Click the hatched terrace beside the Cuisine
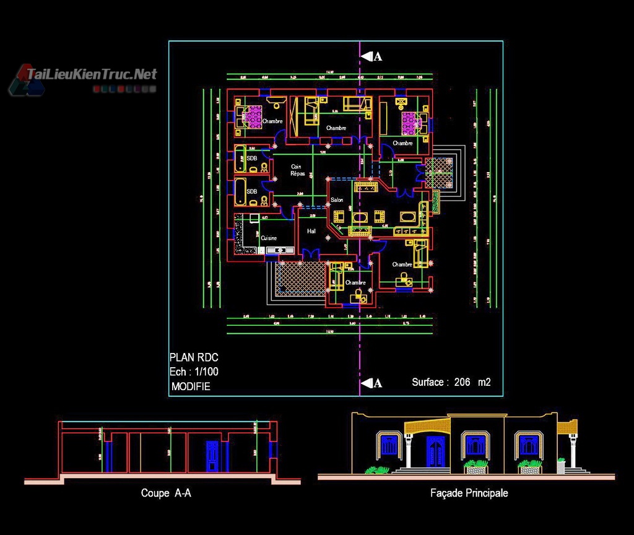 pos(300,277)
